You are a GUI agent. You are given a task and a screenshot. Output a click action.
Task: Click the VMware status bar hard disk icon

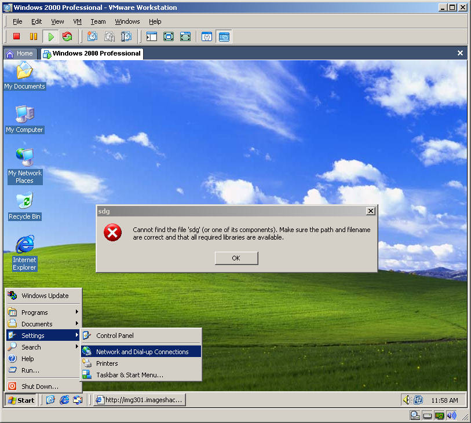[x=427, y=415]
